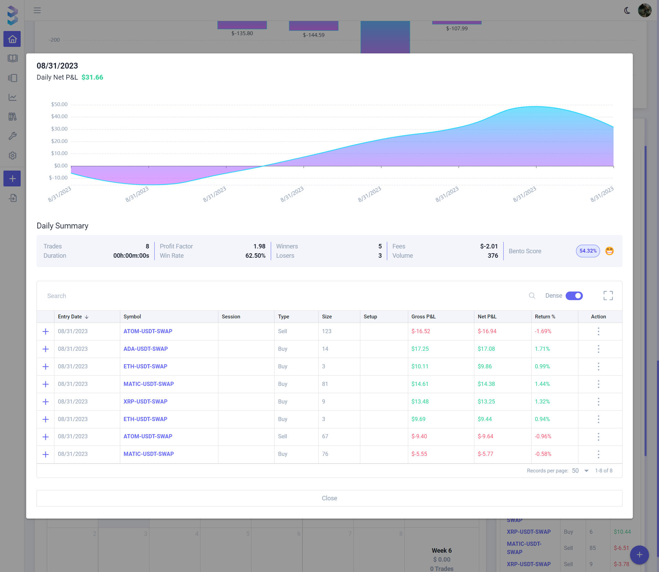
Task: Click the trades Search input field
Action: tap(276, 296)
